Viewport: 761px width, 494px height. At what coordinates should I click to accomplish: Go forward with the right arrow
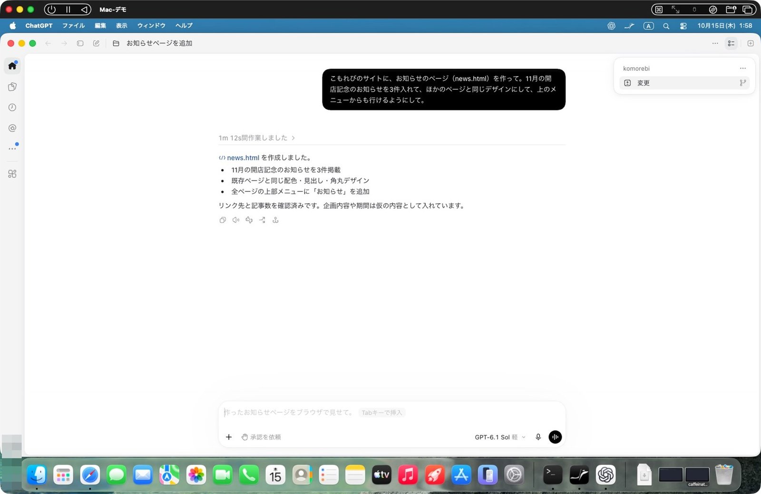coord(64,43)
